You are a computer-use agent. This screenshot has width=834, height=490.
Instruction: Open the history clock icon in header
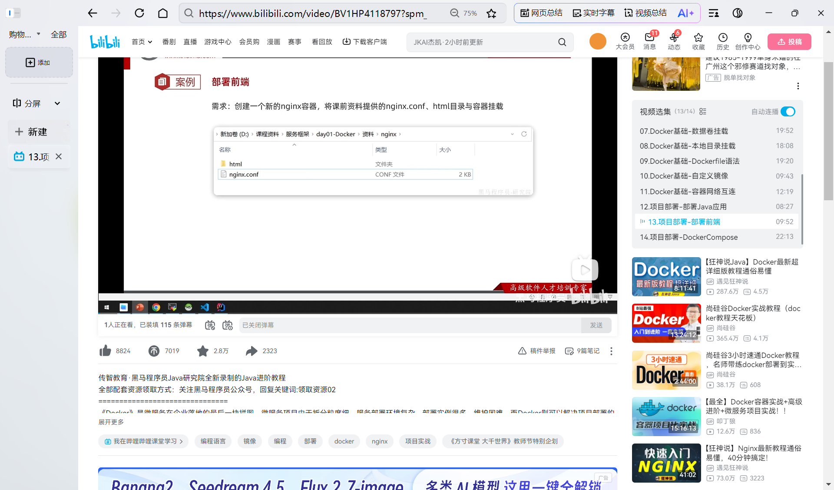pyautogui.click(x=723, y=38)
